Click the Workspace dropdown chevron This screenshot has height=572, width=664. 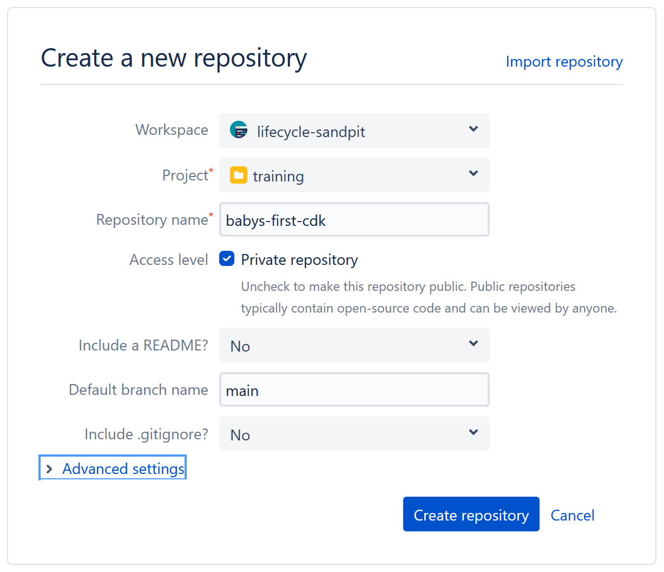click(x=473, y=130)
